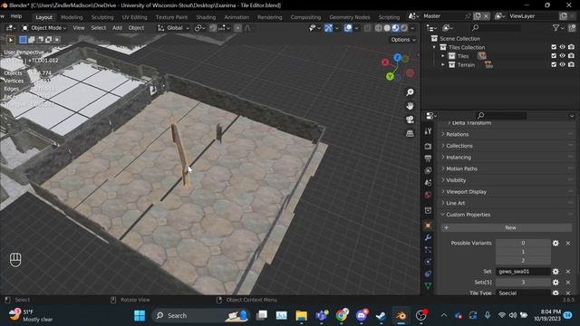Image resolution: width=580 pixels, height=326 pixels.
Task: Click the Windows Start button
Action: click(140, 316)
